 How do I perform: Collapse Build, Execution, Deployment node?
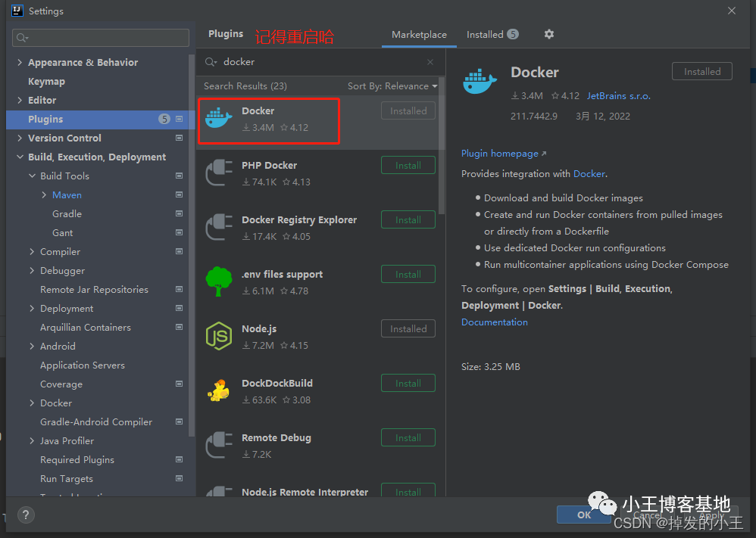(x=20, y=157)
